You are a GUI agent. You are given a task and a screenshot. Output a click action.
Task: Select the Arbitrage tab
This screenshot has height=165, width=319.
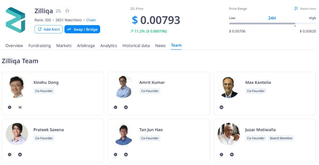[x=86, y=46]
